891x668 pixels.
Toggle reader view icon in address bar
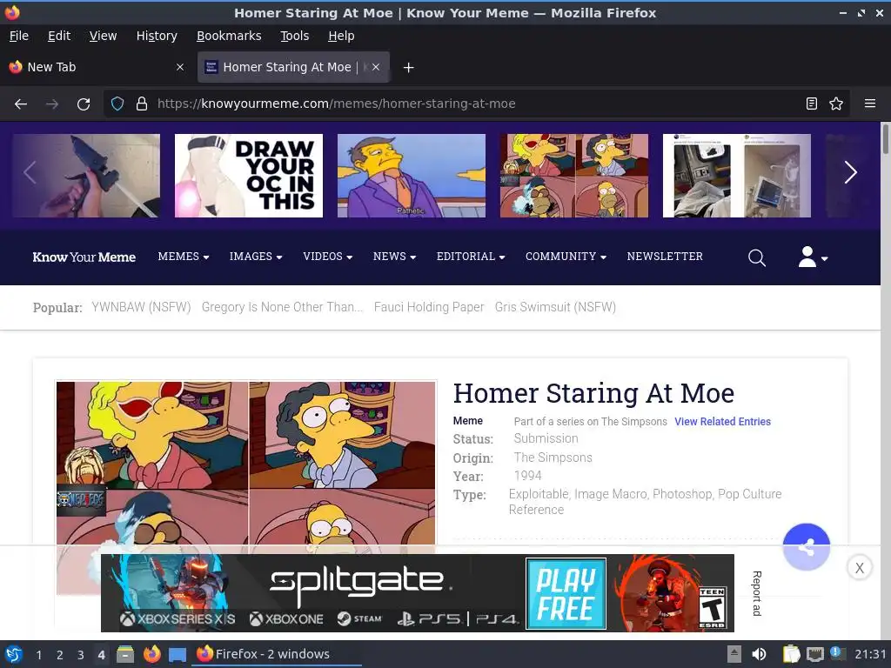point(812,104)
